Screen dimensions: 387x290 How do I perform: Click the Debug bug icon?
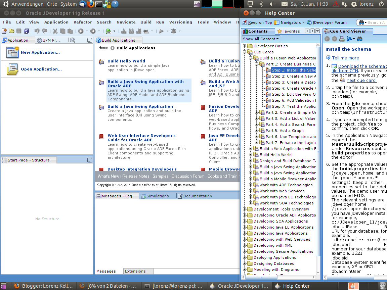173,31
